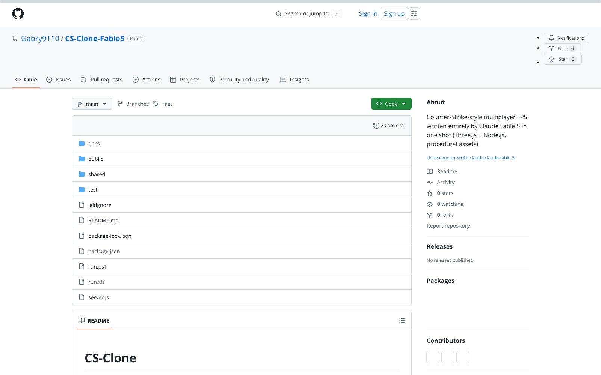Click the search magnifier icon
Image resolution: width=601 pixels, height=375 pixels.
tap(279, 14)
